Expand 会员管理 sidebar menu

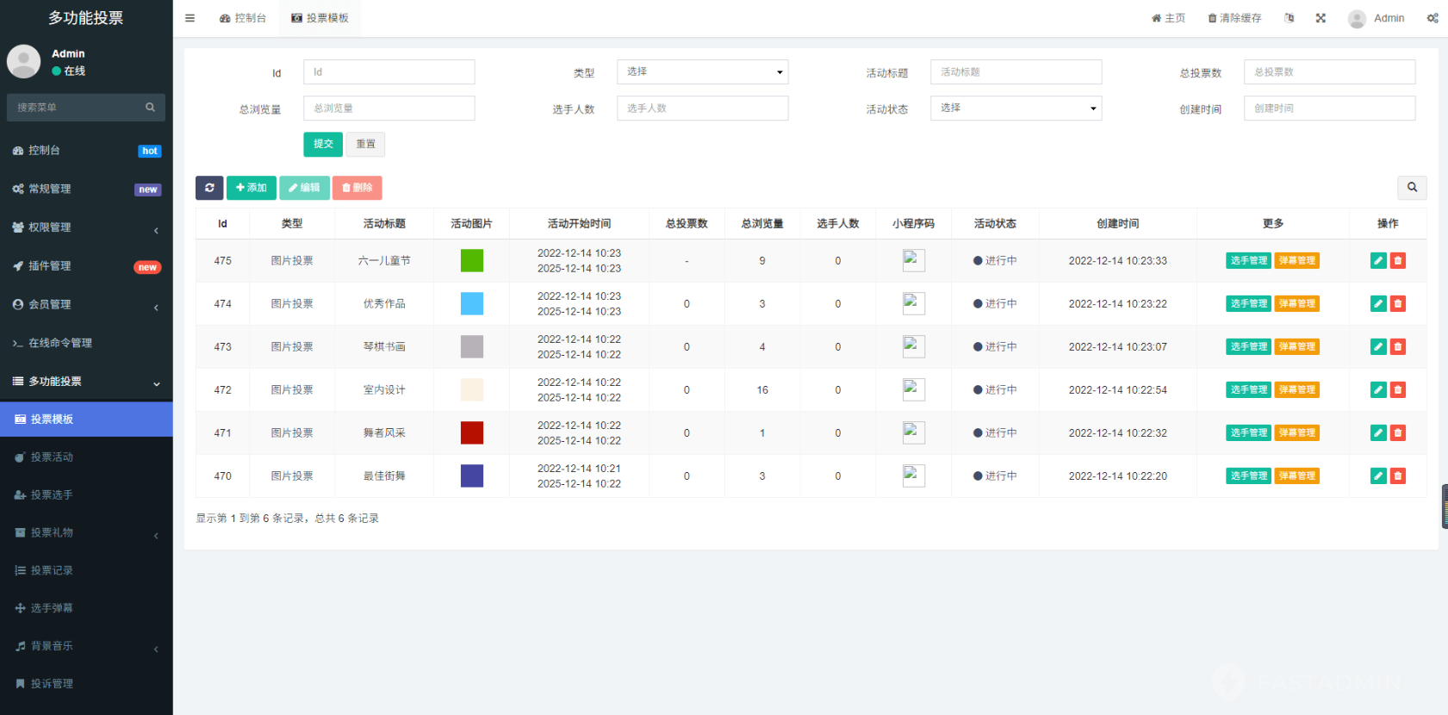[86, 305]
